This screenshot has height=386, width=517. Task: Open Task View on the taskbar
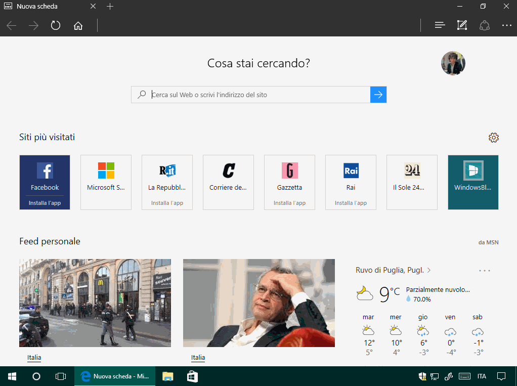pos(61,376)
